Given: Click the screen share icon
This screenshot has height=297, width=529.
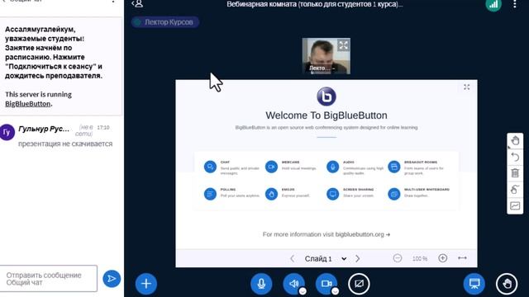Looking at the screenshot, I should 359,284.
